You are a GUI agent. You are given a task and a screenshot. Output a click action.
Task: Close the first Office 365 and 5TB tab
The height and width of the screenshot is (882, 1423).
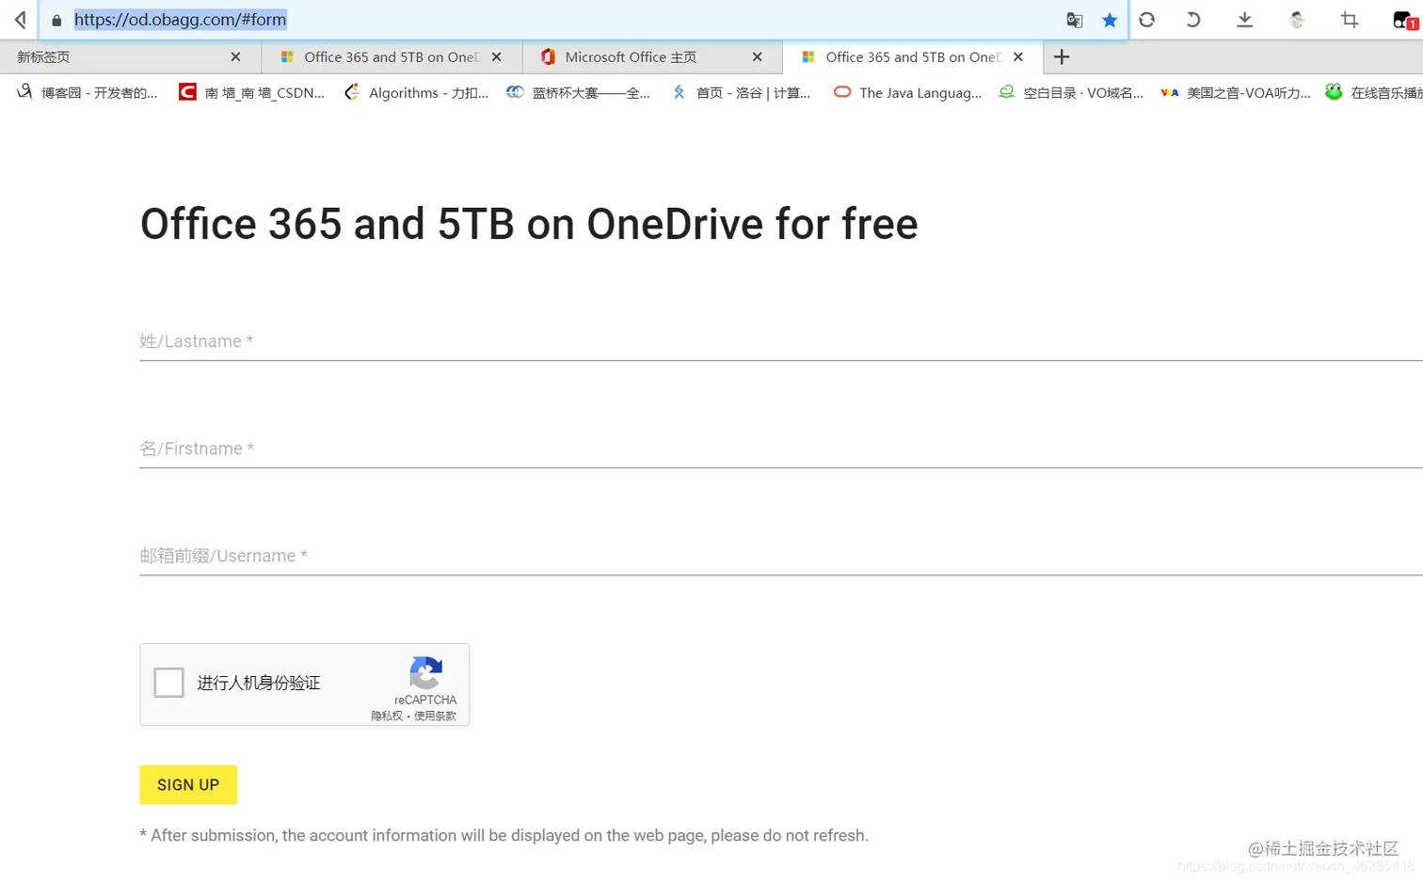click(496, 57)
